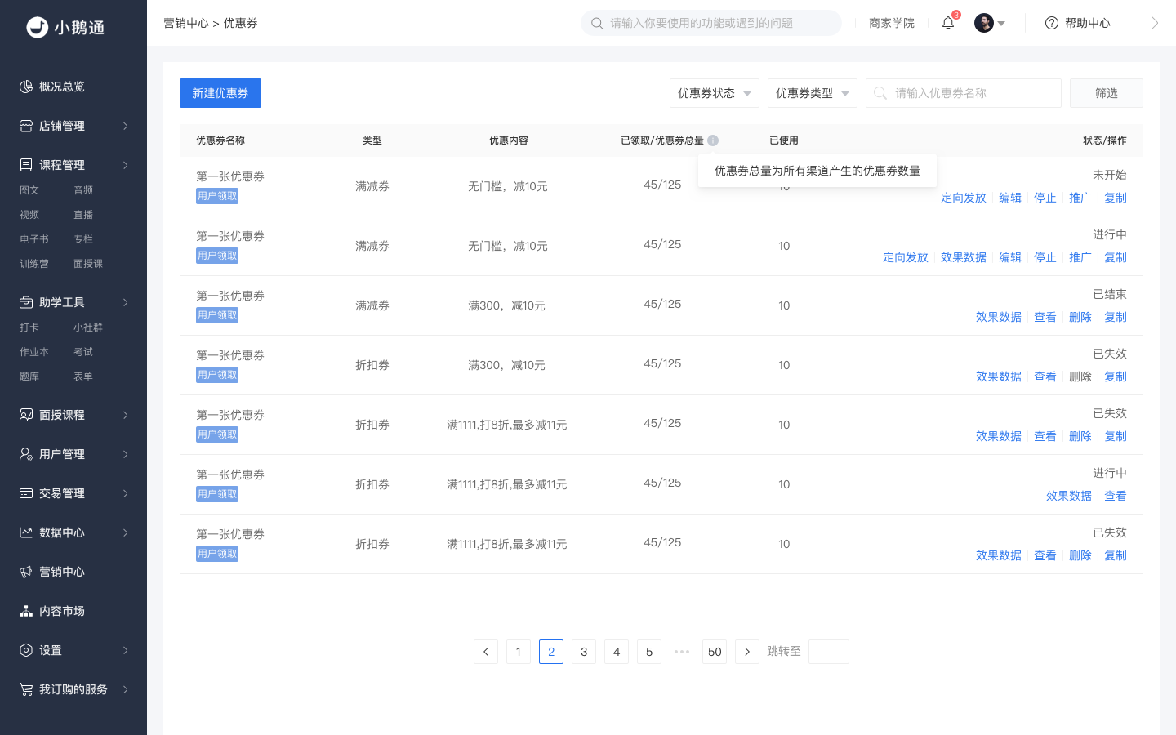Open 电子书 submenu item
Screen dimensions: 1176x735
[34, 239]
